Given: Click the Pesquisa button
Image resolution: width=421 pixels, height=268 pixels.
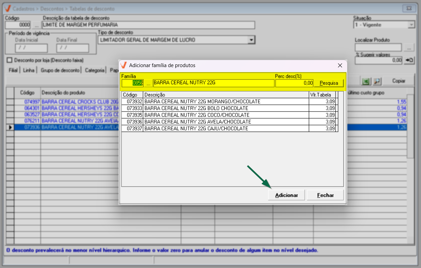Looking at the screenshot, I should pos(329,83).
